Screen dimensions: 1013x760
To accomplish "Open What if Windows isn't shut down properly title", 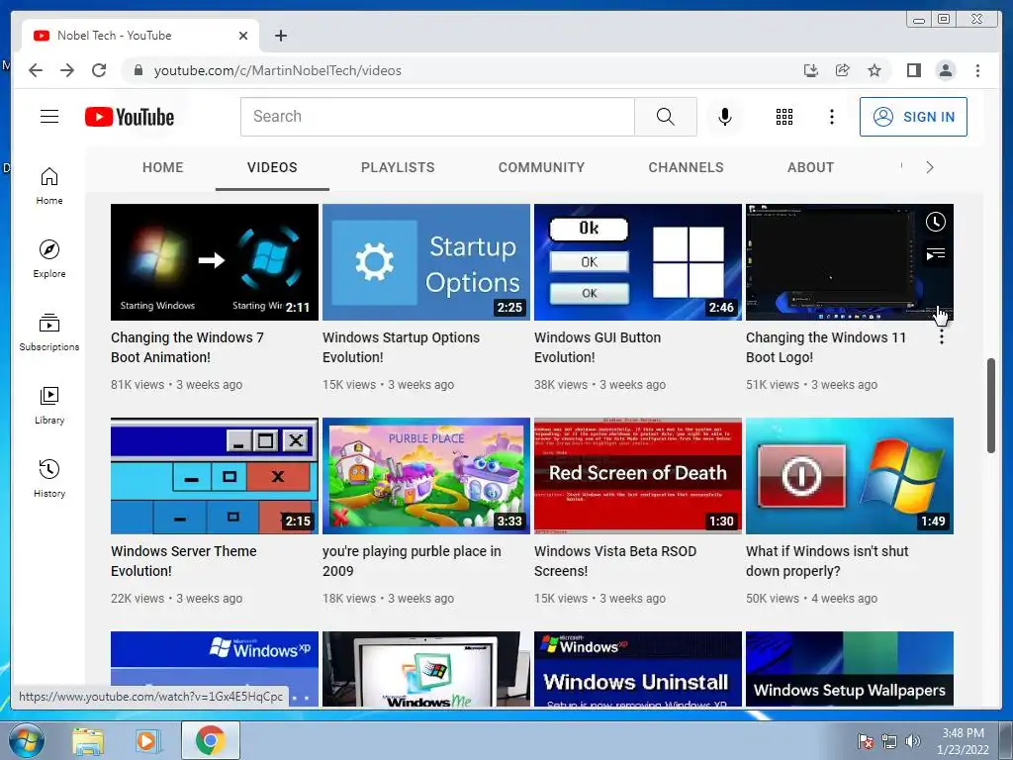I will tap(827, 561).
